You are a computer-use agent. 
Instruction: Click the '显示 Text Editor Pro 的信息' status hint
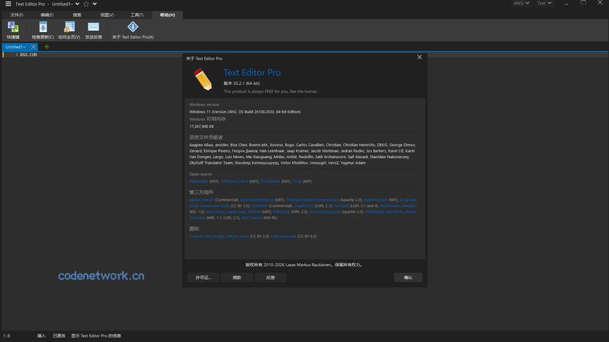(96, 336)
